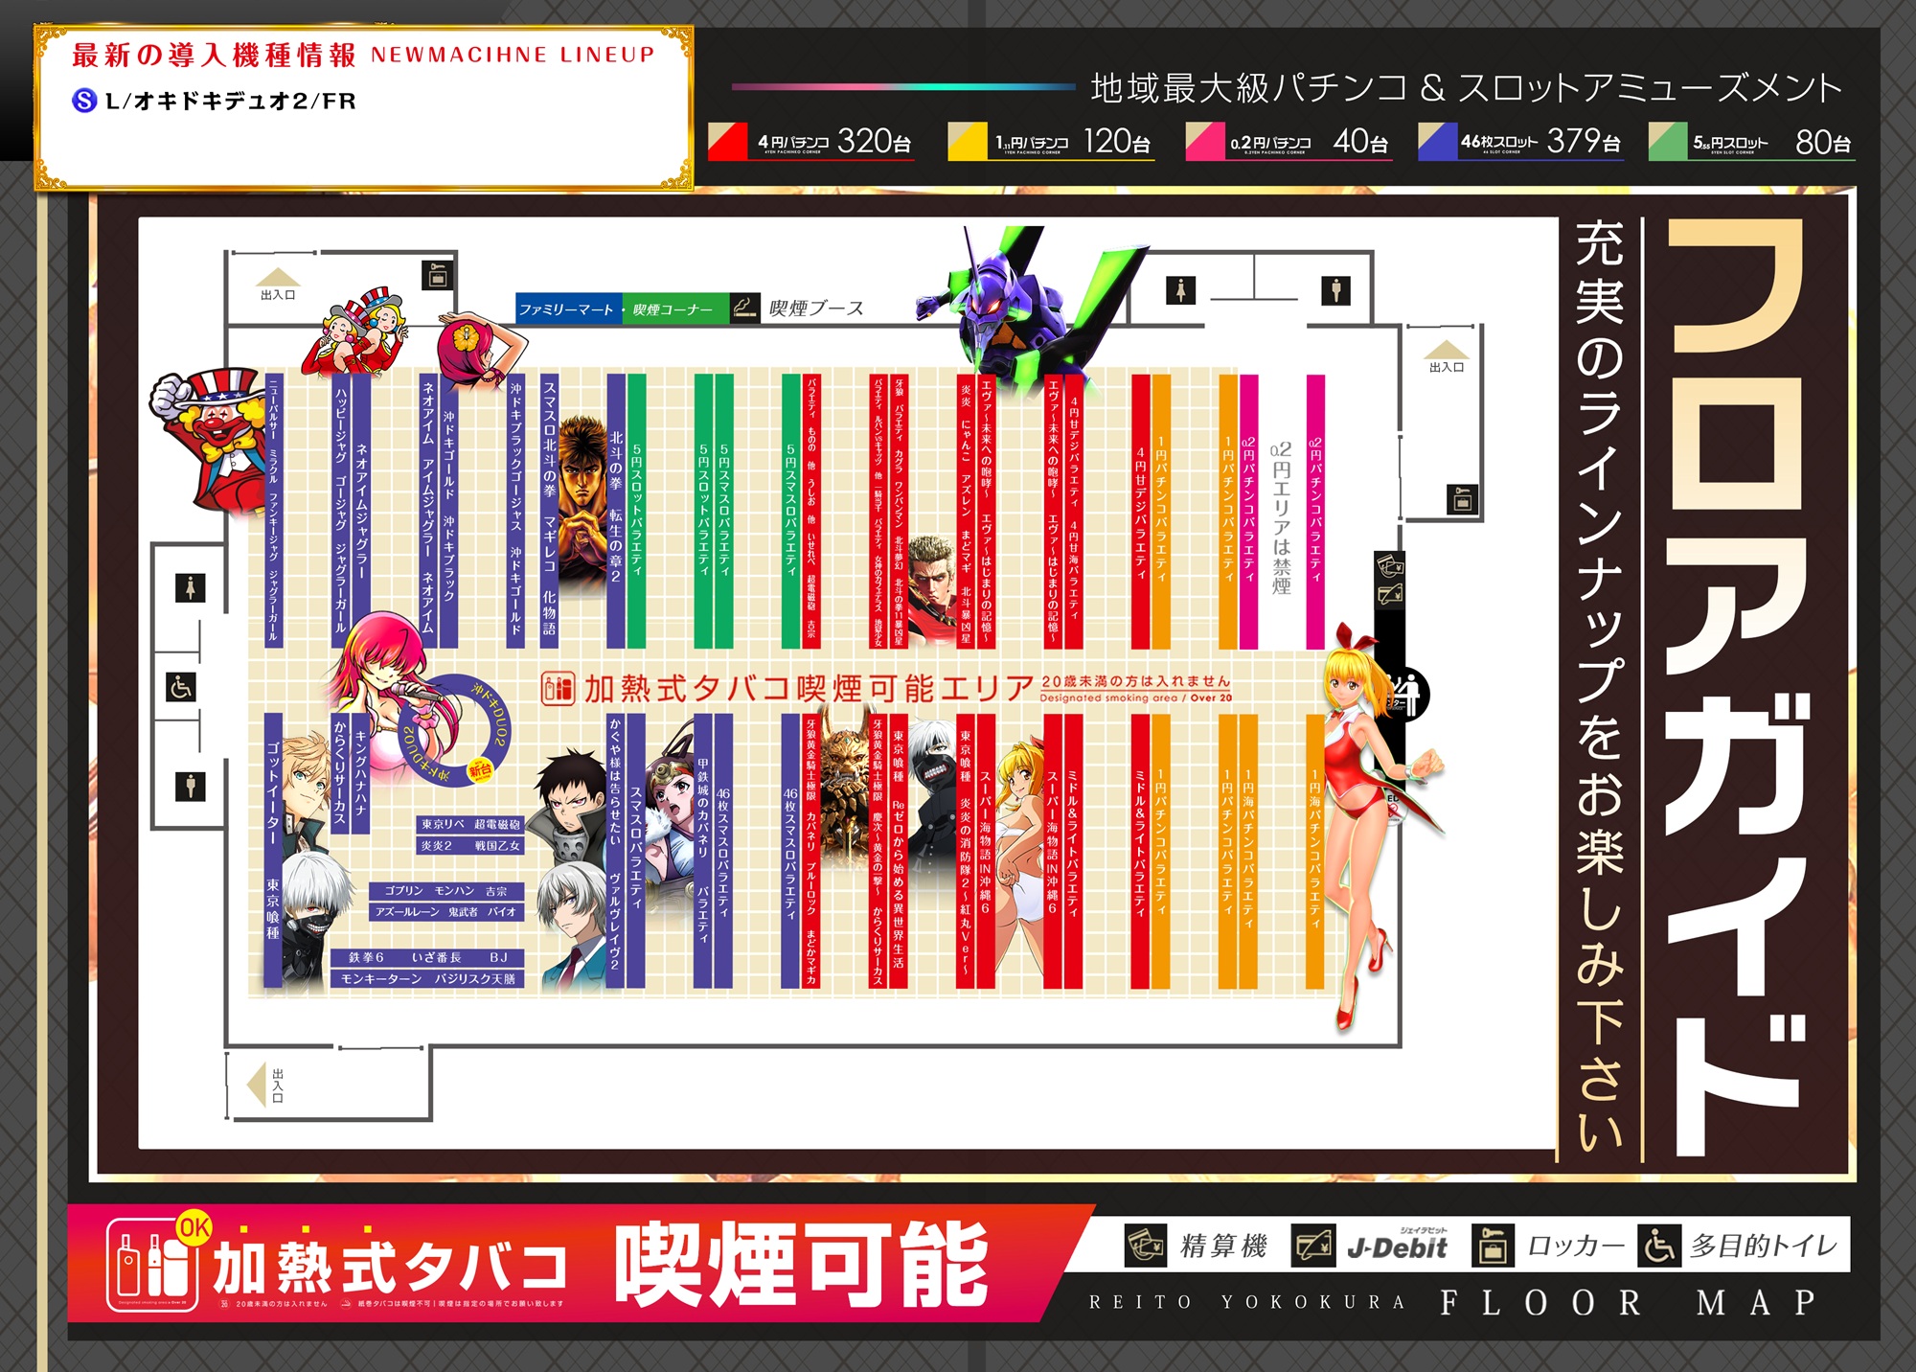Click the blue S slot icon beside オキドキデュオ2

[84, 101]
